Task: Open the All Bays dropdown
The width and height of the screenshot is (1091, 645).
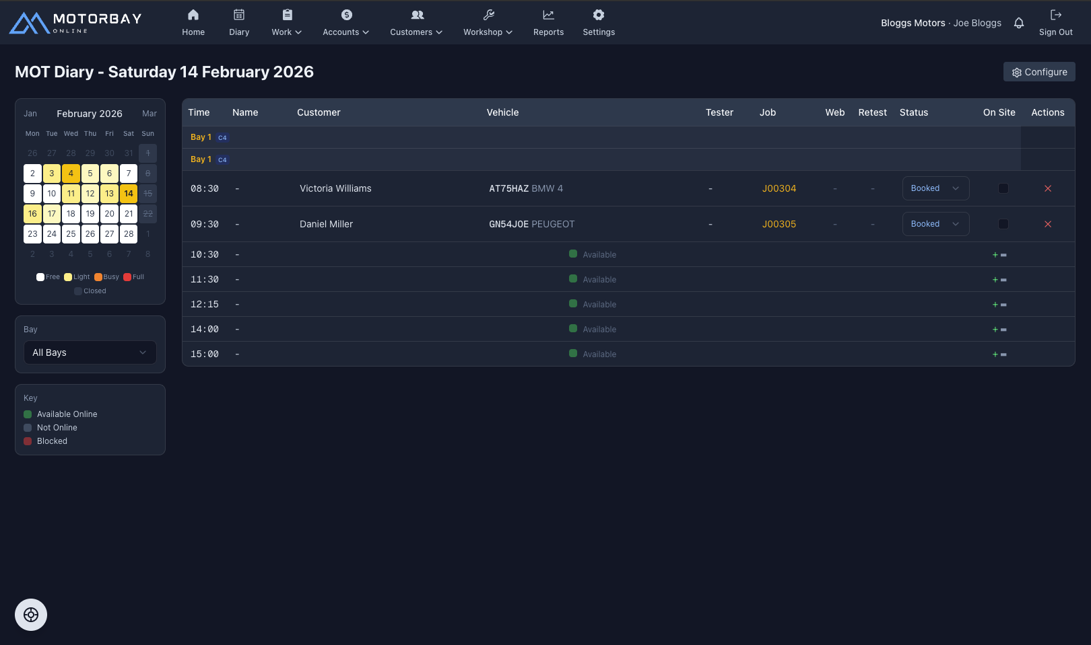Action: coord(90,352)
